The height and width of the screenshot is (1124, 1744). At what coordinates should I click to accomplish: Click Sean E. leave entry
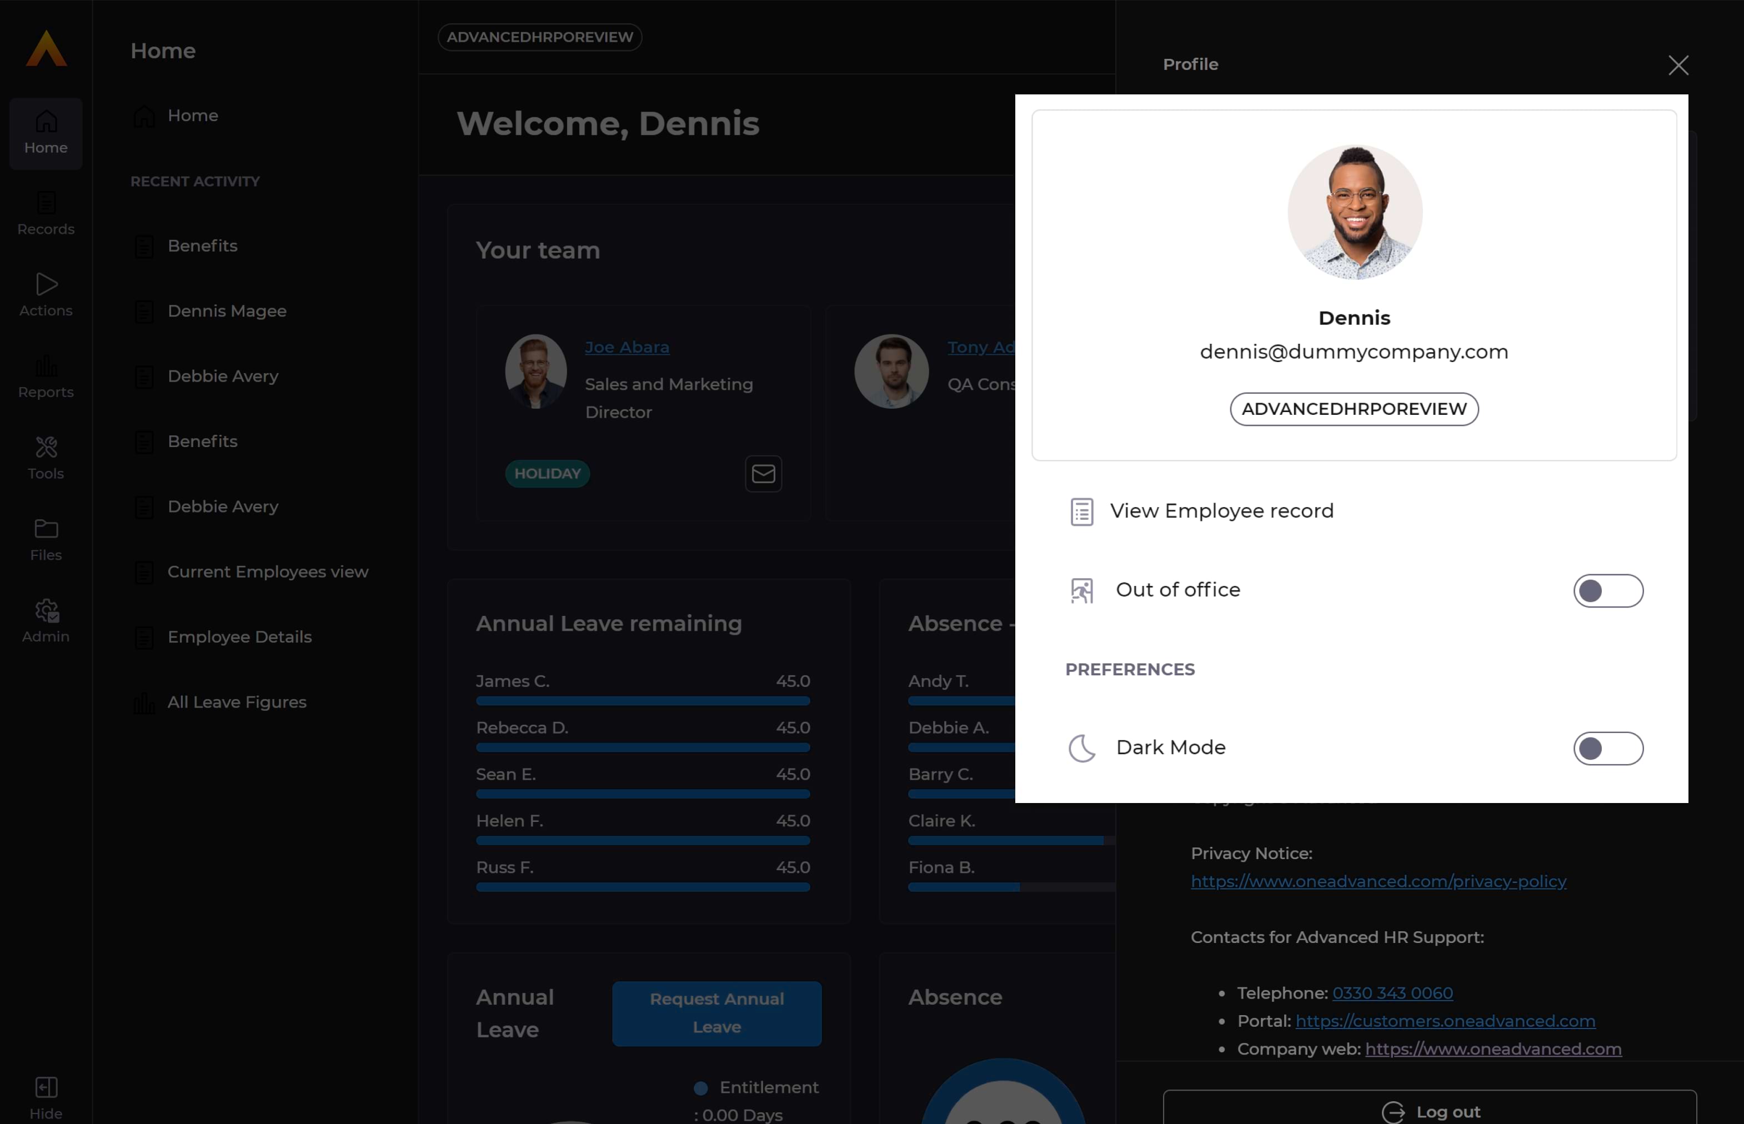click(x=643, y=782)
